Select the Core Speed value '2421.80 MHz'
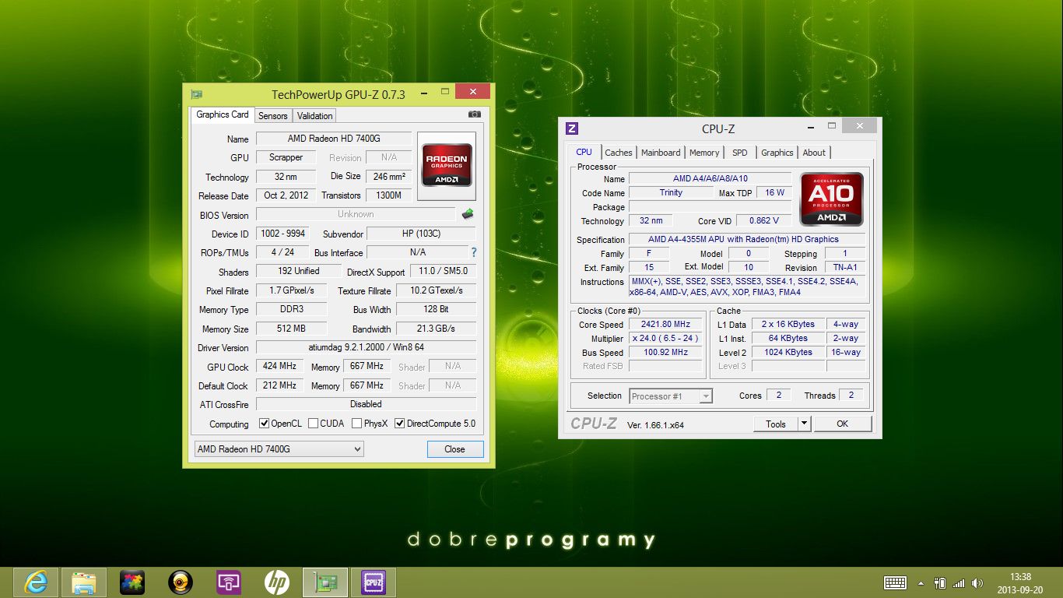This screenshot has width=1063, height=598. tap(665, 324)
